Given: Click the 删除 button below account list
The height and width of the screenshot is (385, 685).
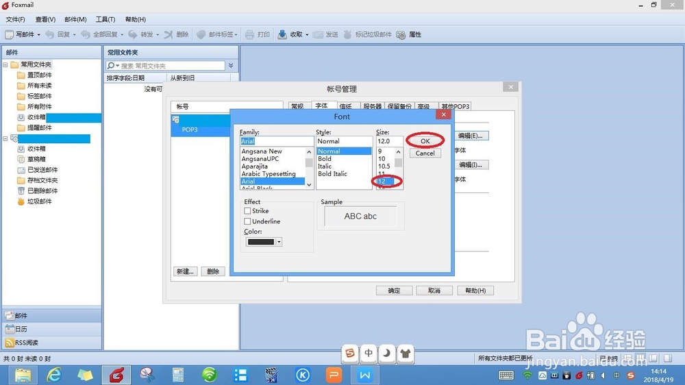Looking at the screenshot, I should pos(213,271).
